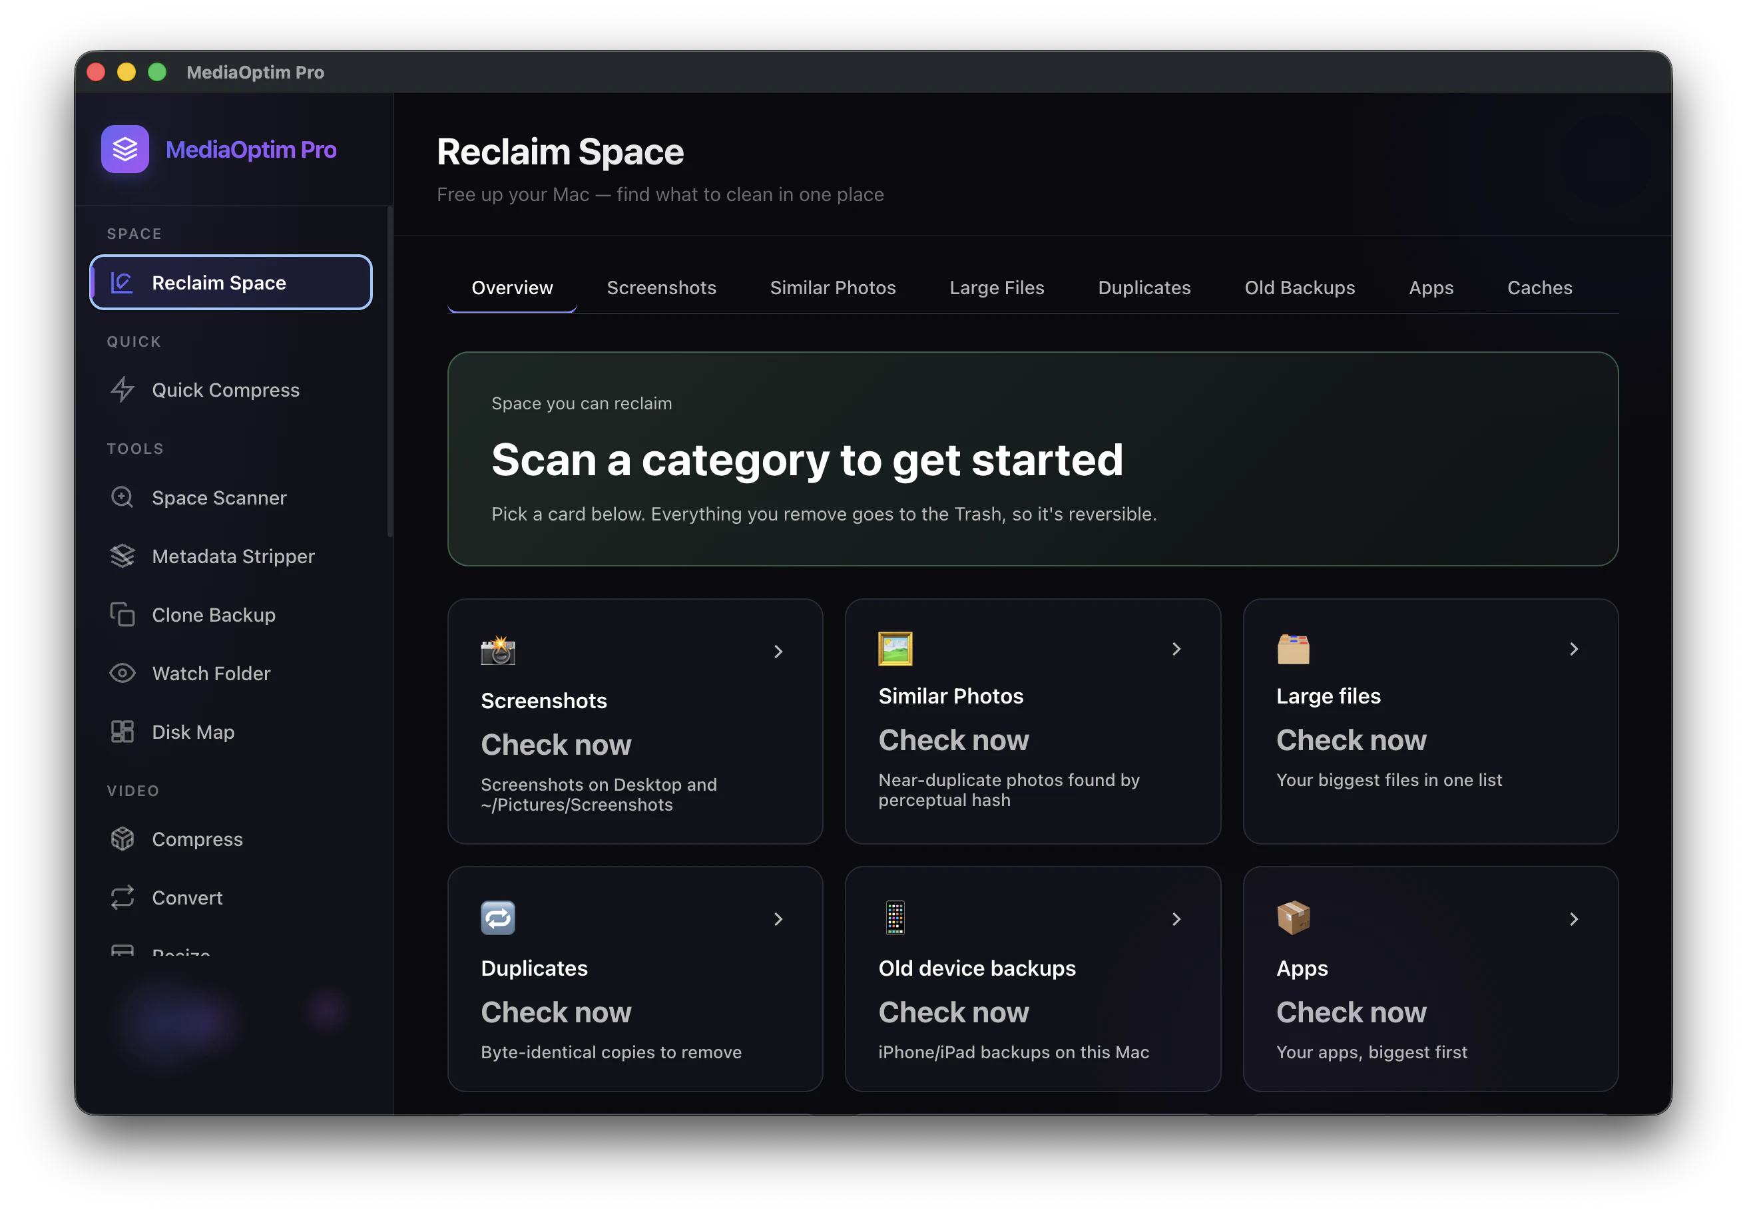Image resolution: width=1747 pixels, height=1214 pixels.
Task: Go to the Old Backups tab
Action: point(1299,288)
